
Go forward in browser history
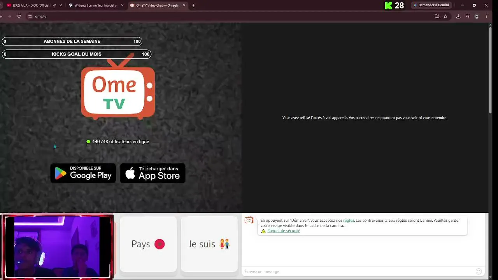[9, 16]
